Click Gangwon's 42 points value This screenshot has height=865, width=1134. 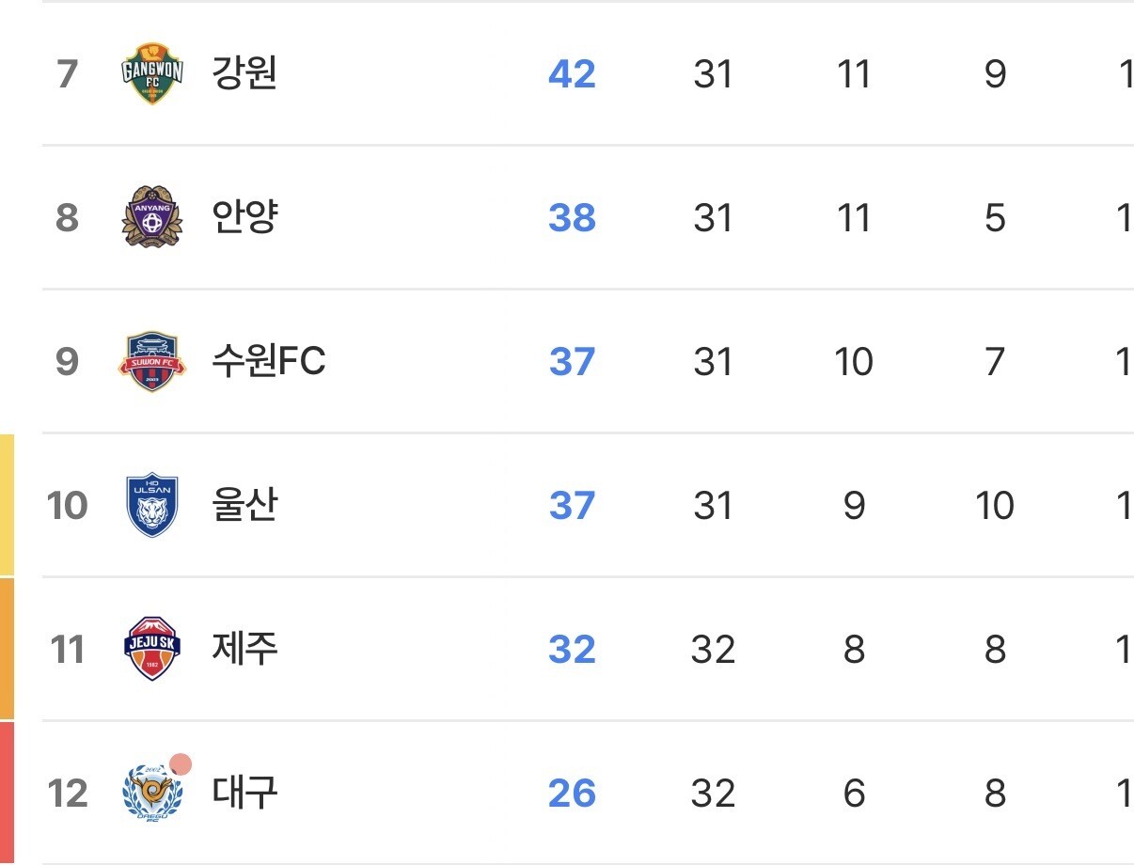coord(572,73)
